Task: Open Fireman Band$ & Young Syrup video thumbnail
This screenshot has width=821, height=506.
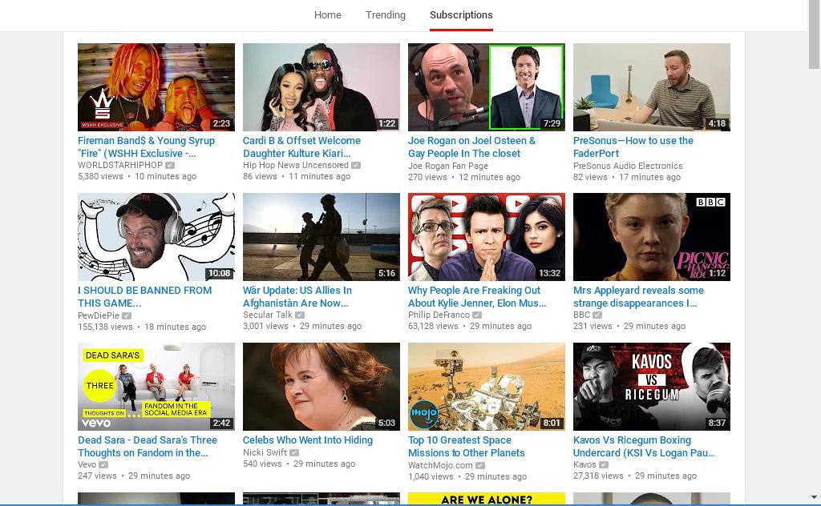Action: point(156,86)
